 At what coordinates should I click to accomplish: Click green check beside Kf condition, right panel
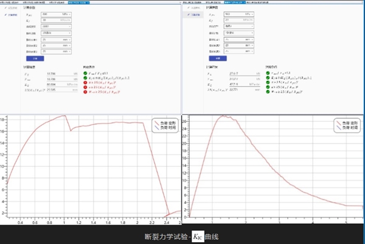coord(268,78)
